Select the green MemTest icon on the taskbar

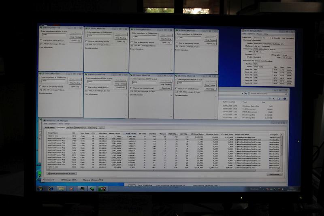92,189
